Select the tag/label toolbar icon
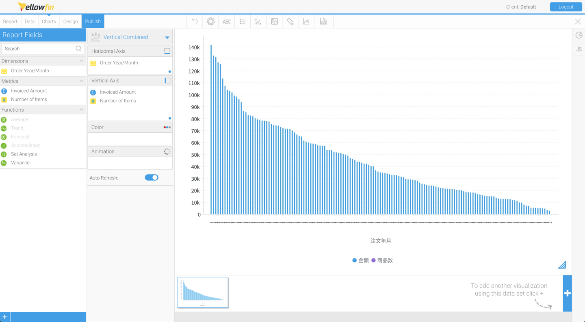585x322 pixels. click(x=290, y=21)
